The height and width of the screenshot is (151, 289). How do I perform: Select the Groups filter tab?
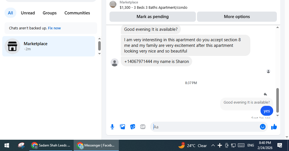click(50, 13)
